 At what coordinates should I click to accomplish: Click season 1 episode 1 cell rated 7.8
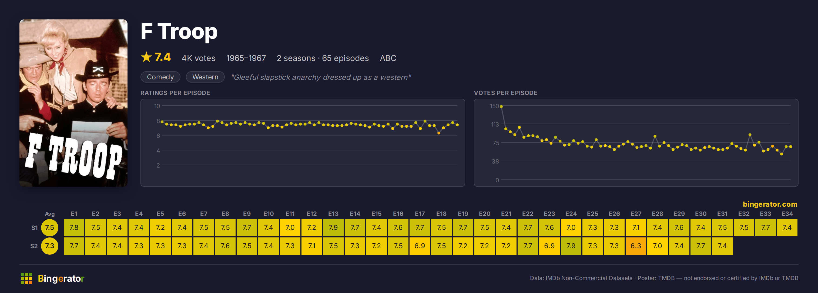(x=74, y=227)
